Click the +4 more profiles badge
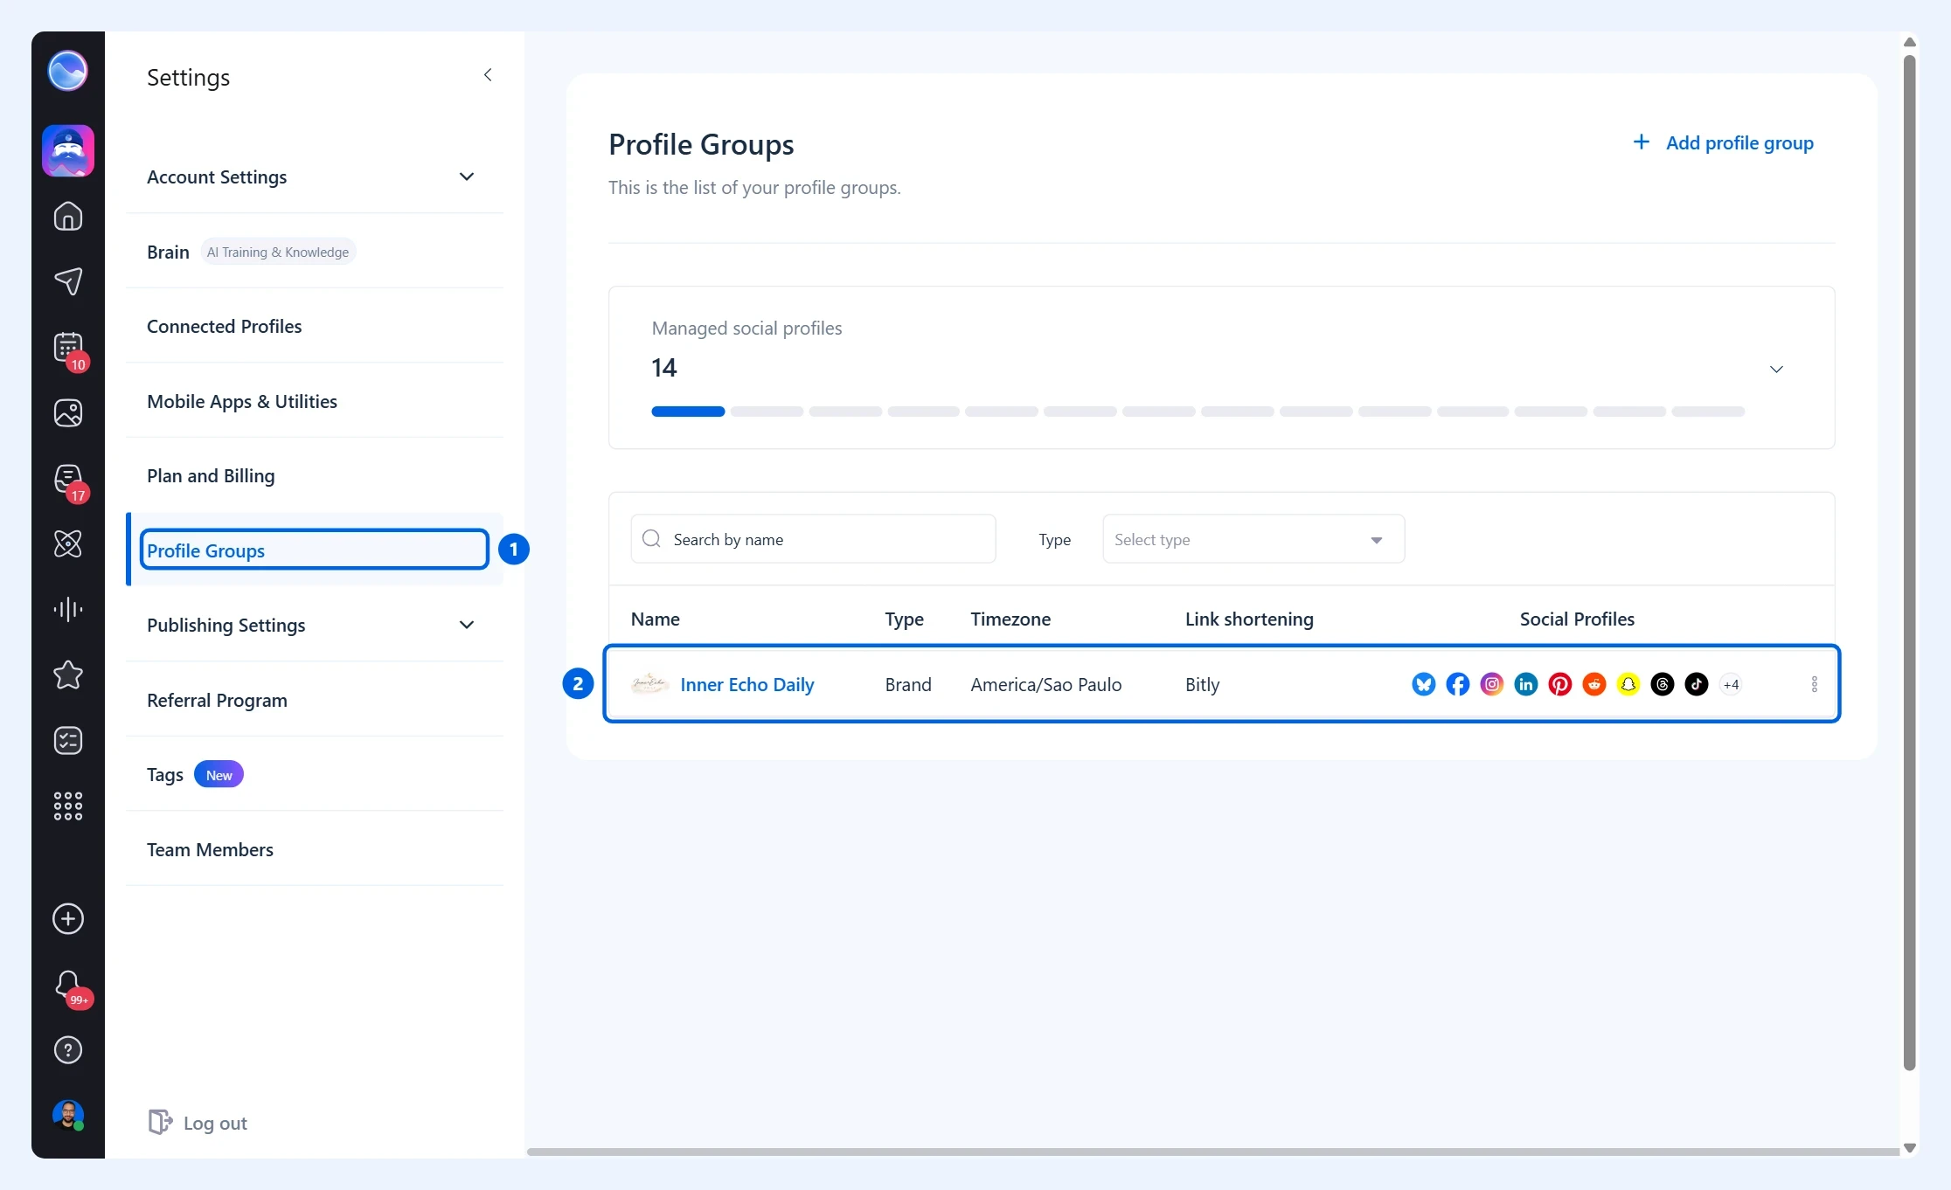Image resolution: width=1951 pixels, height=1190 pixels. point(1731,684)
